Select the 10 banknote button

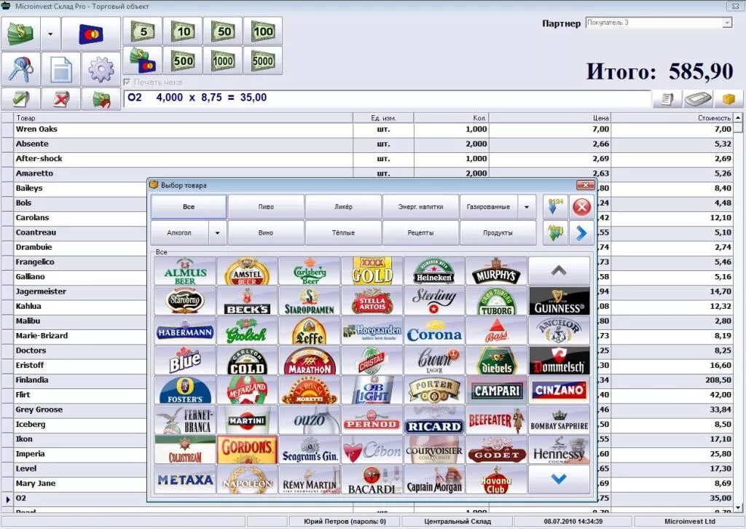point(183,31)
